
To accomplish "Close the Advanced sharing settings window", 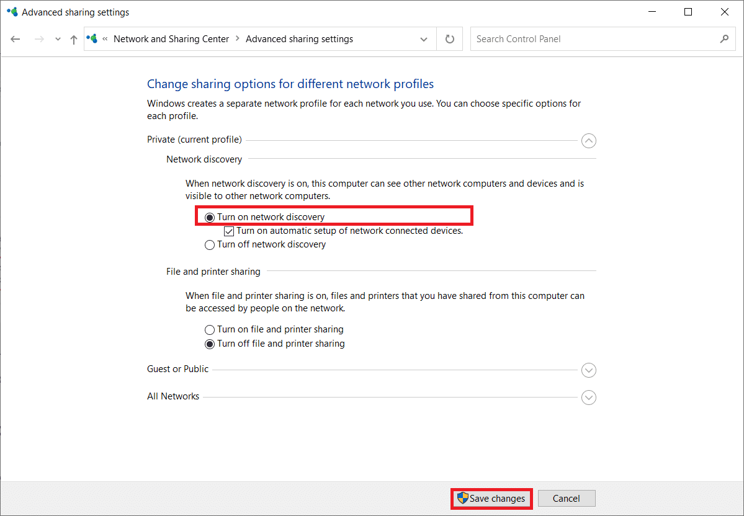I will coord(725,12).
